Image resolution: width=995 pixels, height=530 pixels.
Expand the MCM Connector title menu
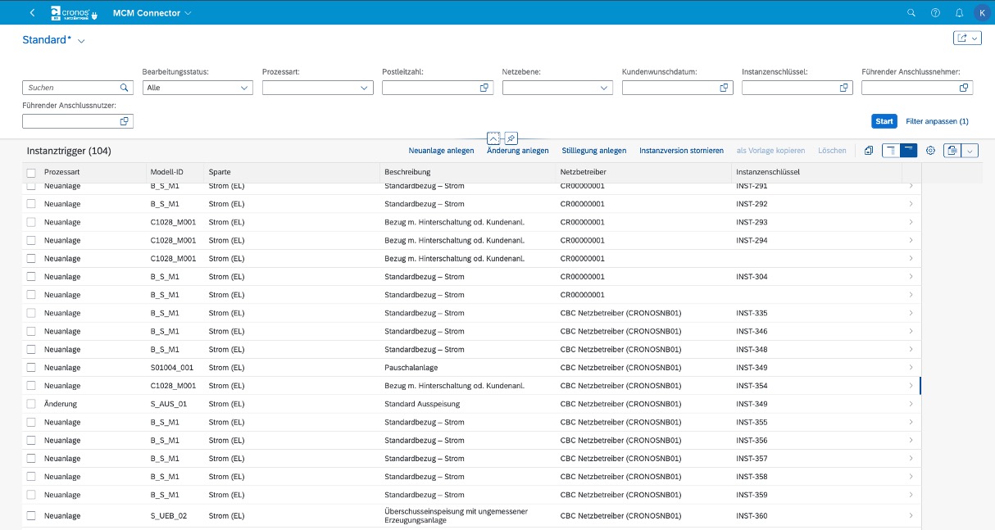(x=189, y=13)
